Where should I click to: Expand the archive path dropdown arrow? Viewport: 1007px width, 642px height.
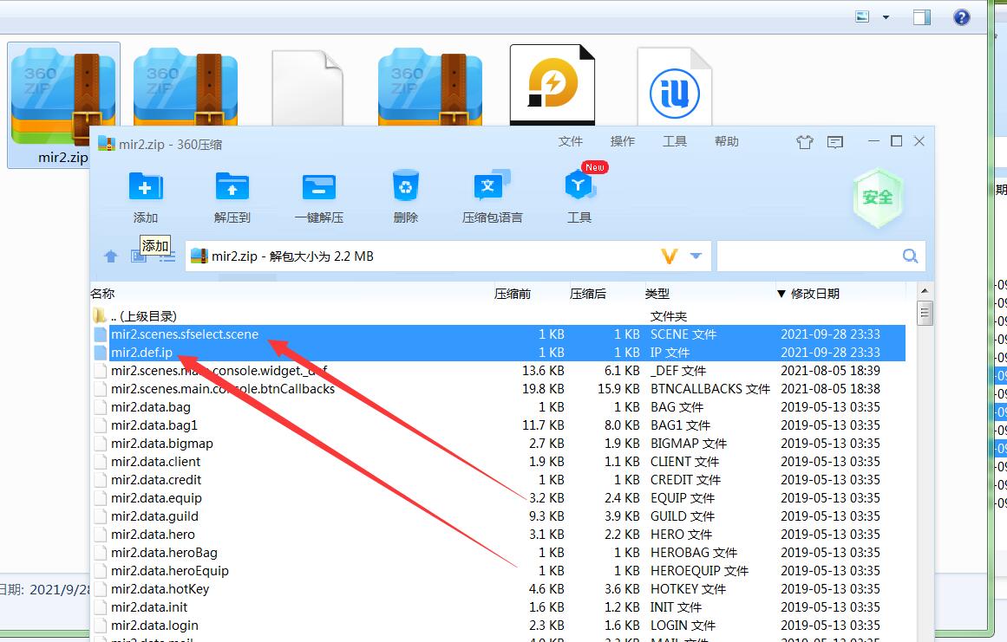click(696, 256)
